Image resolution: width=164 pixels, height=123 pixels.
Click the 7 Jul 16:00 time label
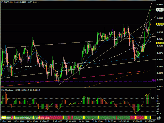57,121
